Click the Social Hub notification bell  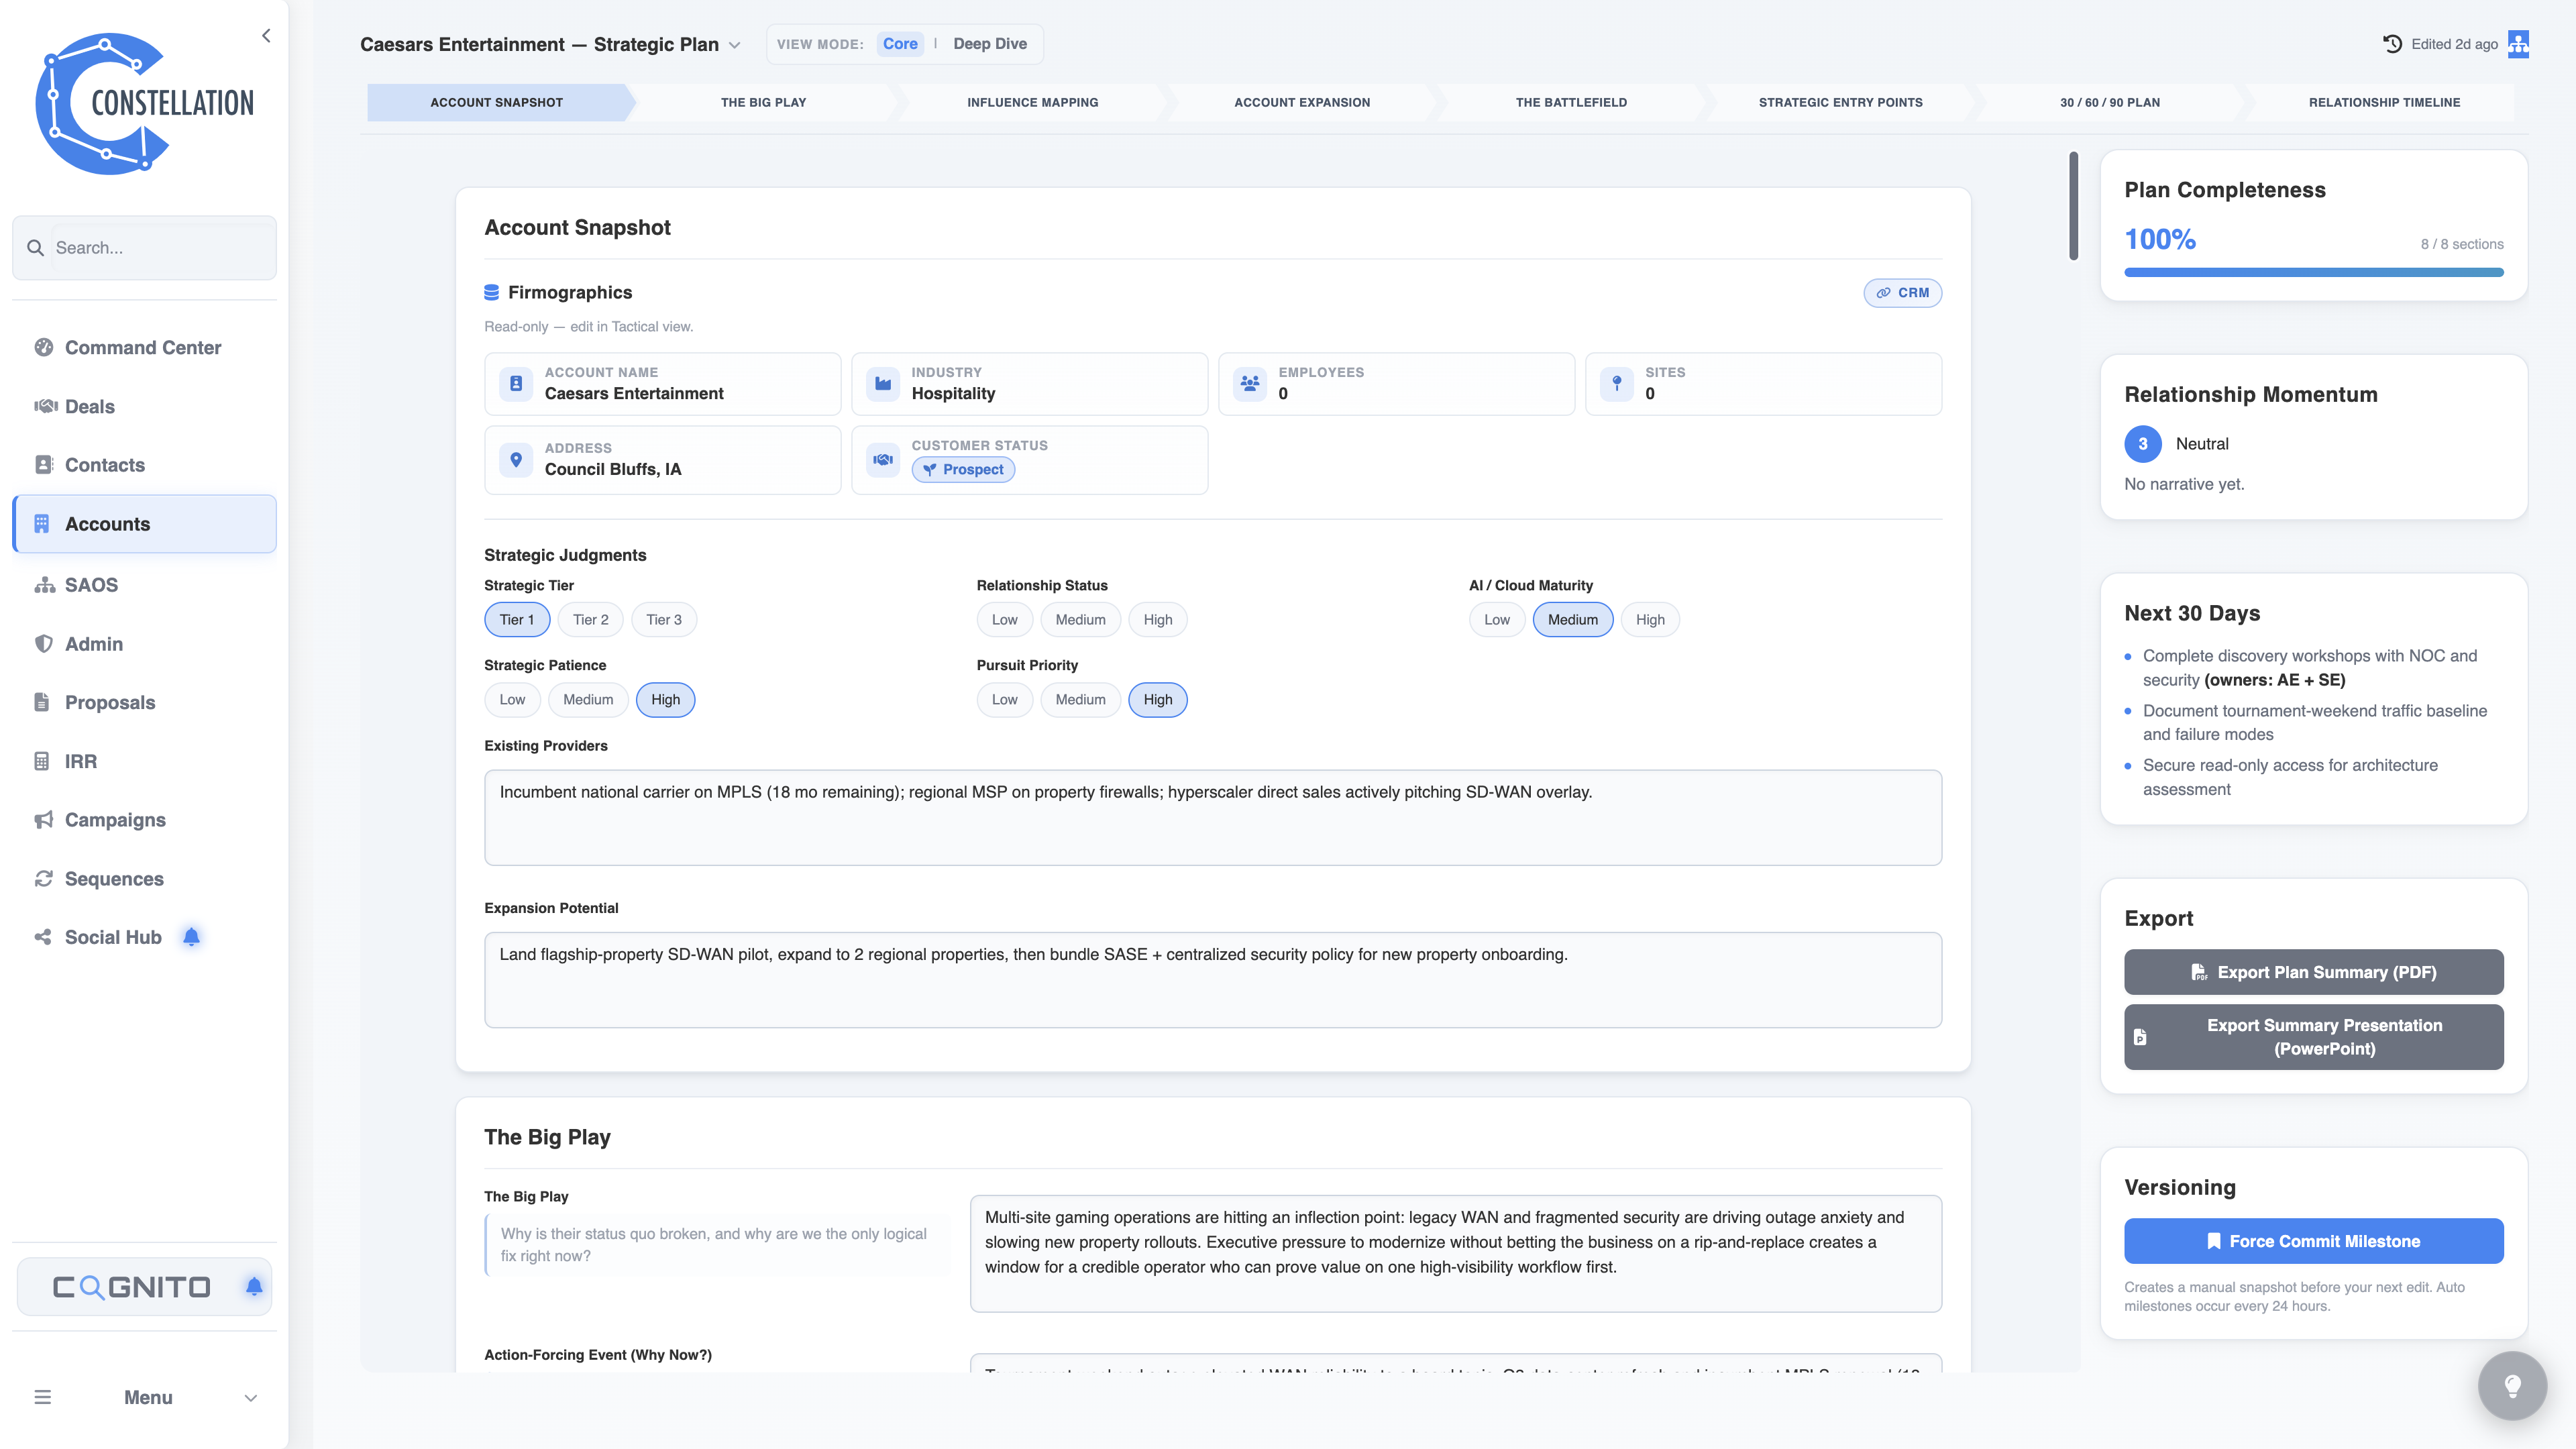[x=191, y=937]
